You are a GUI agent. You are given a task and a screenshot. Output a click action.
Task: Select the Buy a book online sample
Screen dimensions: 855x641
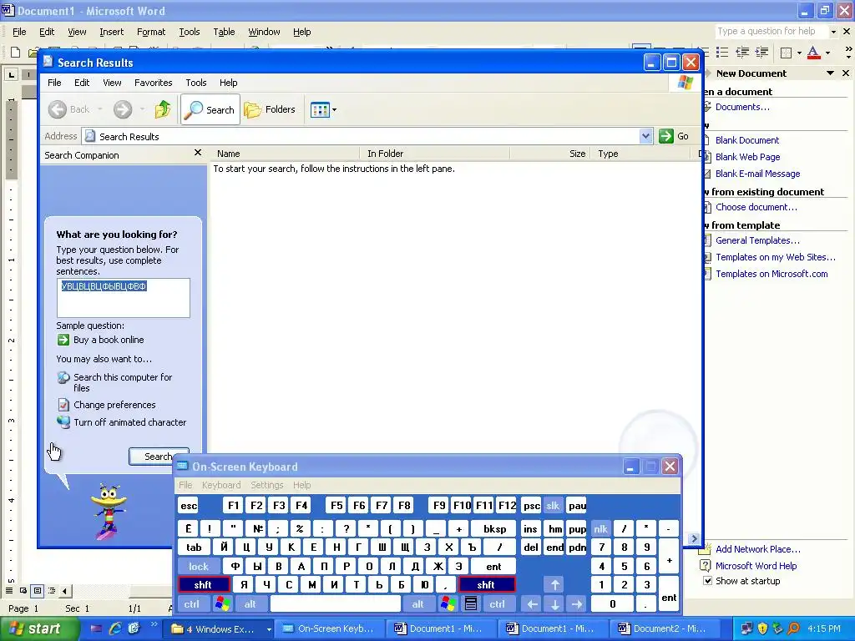109,340
